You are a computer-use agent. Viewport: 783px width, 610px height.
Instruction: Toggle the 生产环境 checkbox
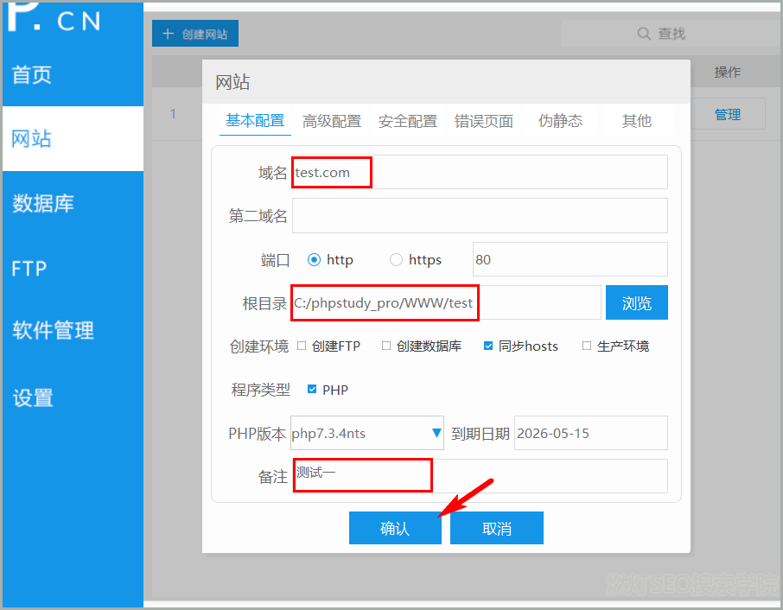click(x=587, y=346)
